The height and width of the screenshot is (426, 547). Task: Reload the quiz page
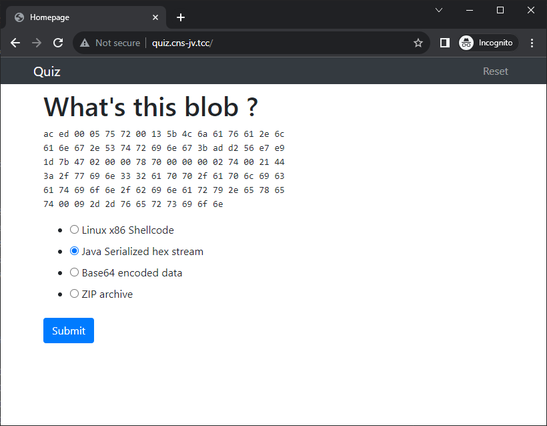click(58, 43)
